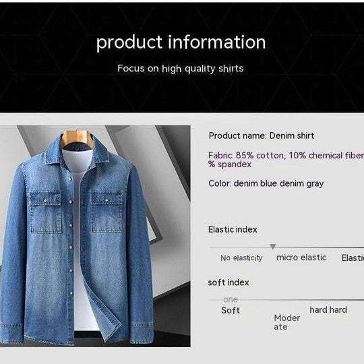Click the left chest pocket of shirt

[x=46, y=212]
